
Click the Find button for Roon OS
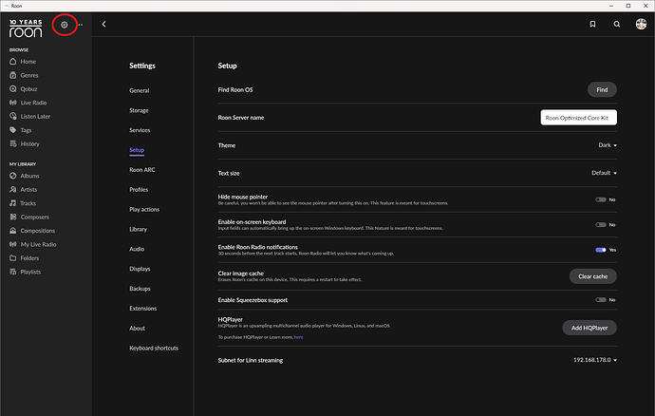(x=602, y=89)
